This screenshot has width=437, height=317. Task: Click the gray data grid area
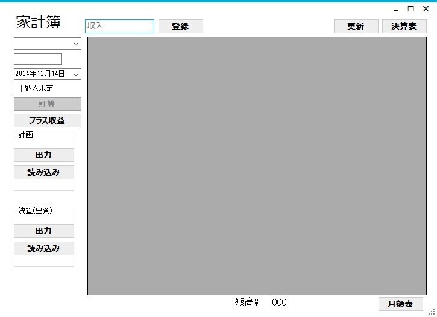[x=257, y=166]
